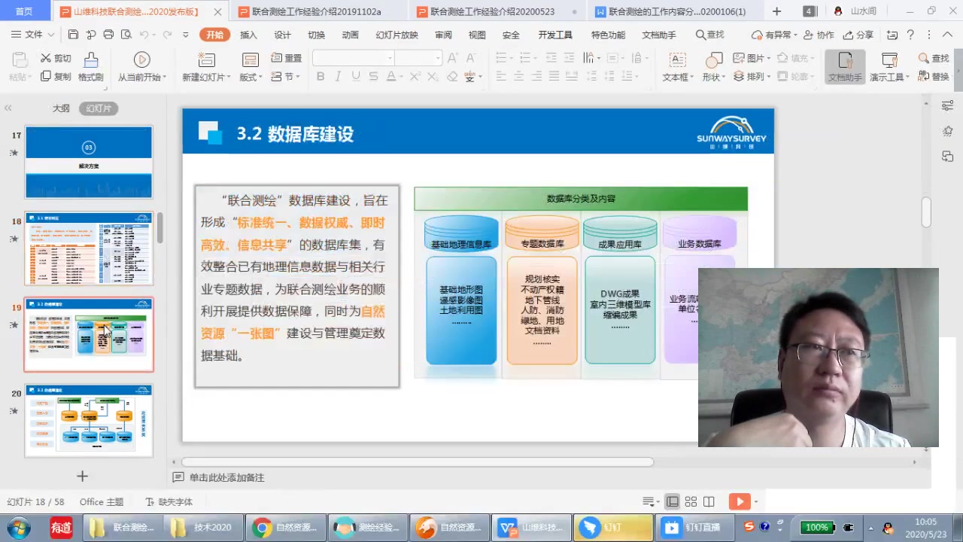Switch to the 幻灯片放映 ribbon tab
Viewport: 963px width, 542px height.
396,35
